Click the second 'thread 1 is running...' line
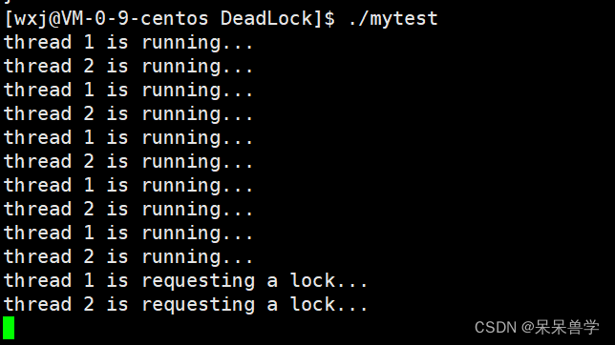Viewport: 615px width, 345px height. click(x=128, y=91)
